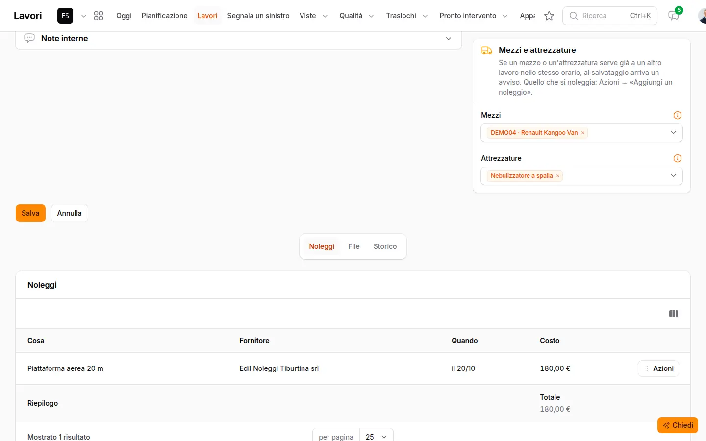706x441 pixels.
Task: Click the Salva button
Action: [x=30, y=213]
